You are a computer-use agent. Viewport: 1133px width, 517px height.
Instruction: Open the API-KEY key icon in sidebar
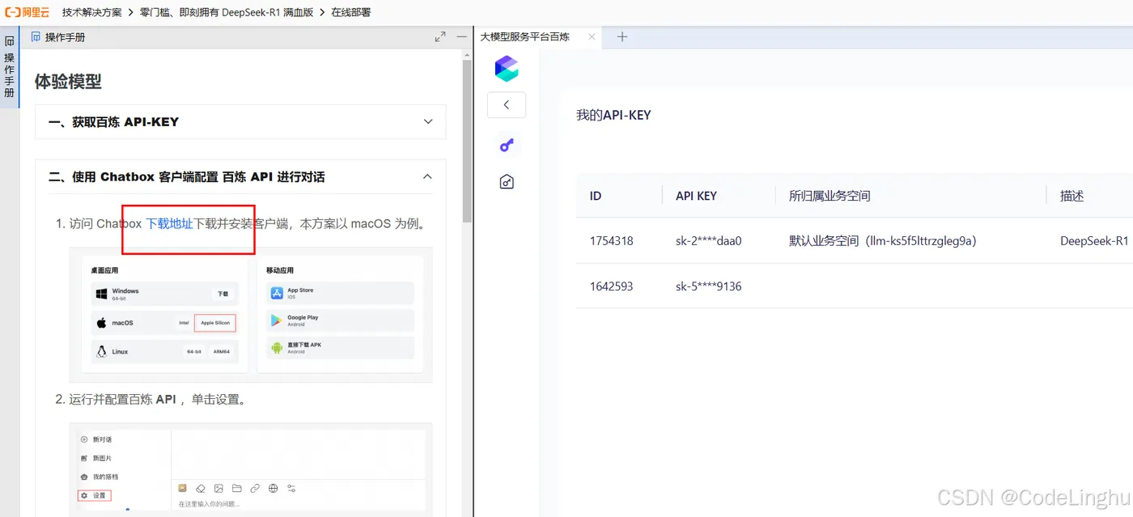(507, 146)
